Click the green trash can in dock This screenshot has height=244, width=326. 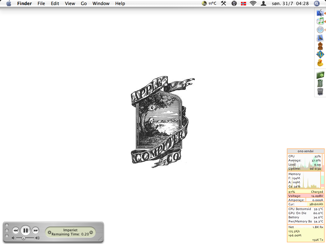tap(320, 83)
